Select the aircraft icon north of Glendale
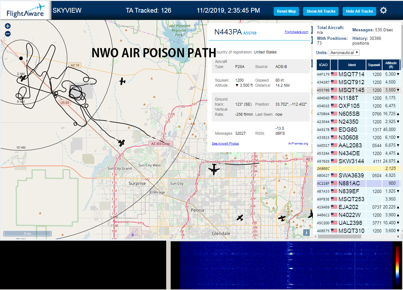403x290 pixels. pos(240,218)
